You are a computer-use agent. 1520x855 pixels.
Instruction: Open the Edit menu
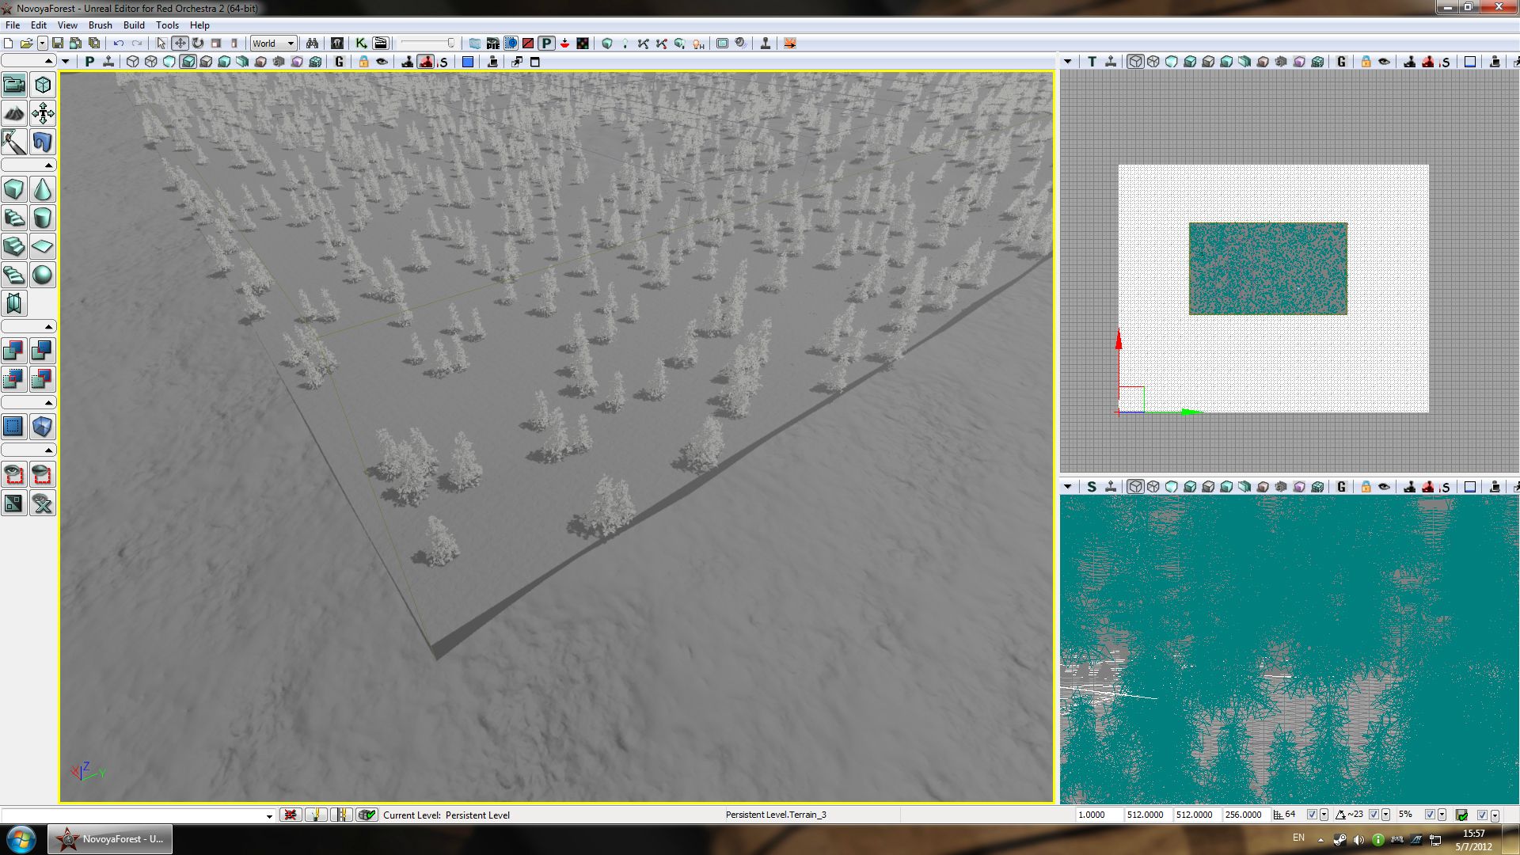pyautogui.click(x=39, y=25)
